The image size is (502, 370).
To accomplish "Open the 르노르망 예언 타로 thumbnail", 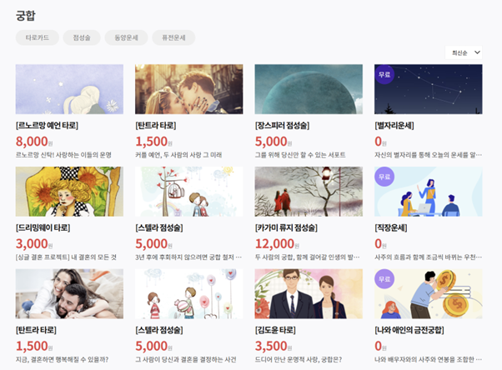I will click(x=69, y=89).
